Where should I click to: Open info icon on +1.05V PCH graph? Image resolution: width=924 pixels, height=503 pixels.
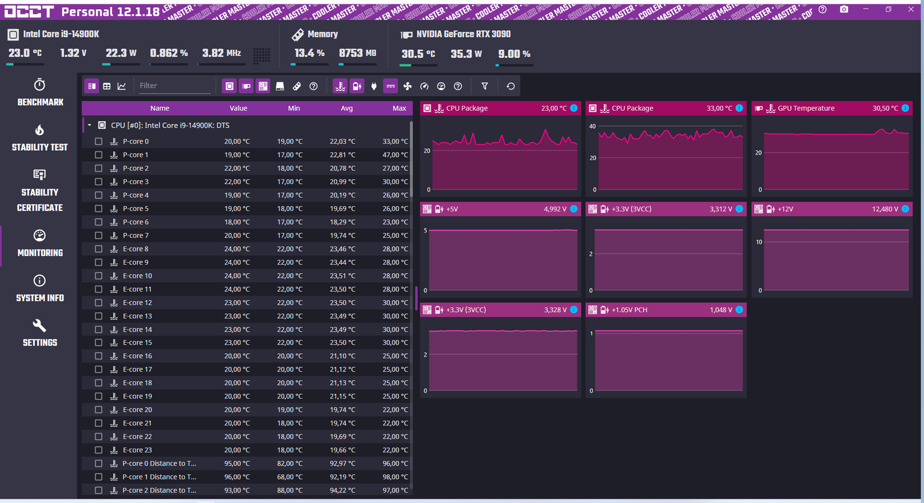[x=739, y=310]
